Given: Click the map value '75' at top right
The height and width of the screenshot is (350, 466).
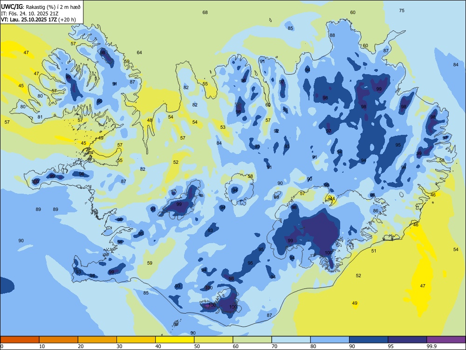Looking at the screenshot, I should click(402, 10).
